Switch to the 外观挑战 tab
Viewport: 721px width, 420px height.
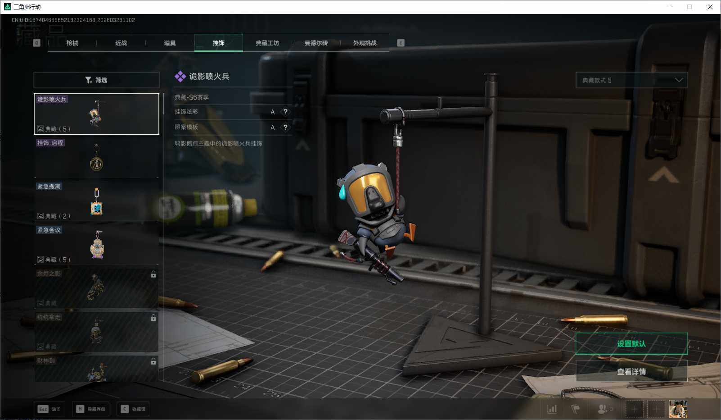pos(365,43)
